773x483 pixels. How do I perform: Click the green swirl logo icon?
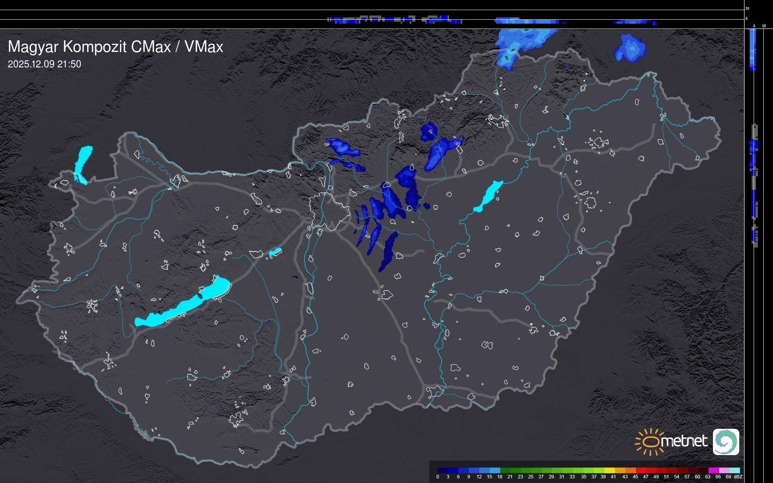click(x=726, y=442)
